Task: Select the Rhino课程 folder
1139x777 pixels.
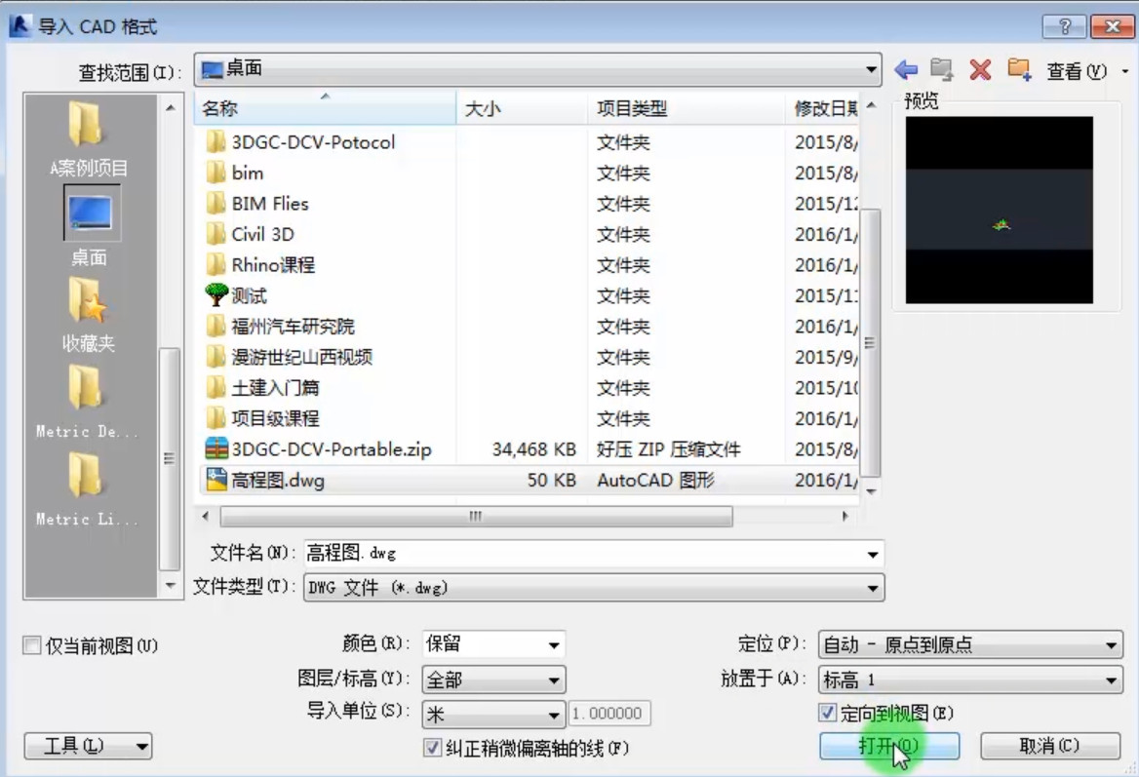Action: pyautogui.click(x=260, y=265)
